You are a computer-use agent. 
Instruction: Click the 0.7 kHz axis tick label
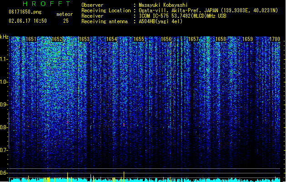click(4, 150)
